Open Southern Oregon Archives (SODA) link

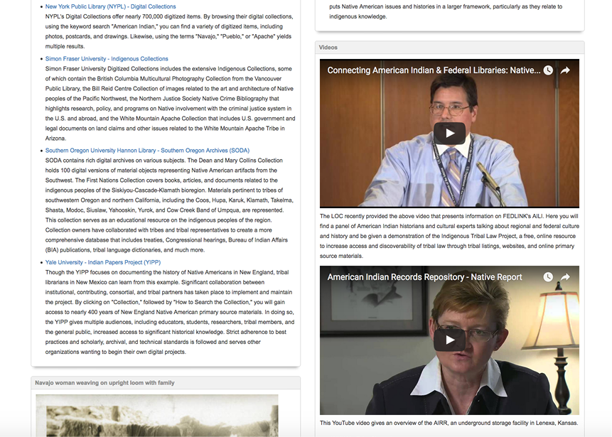147,151
